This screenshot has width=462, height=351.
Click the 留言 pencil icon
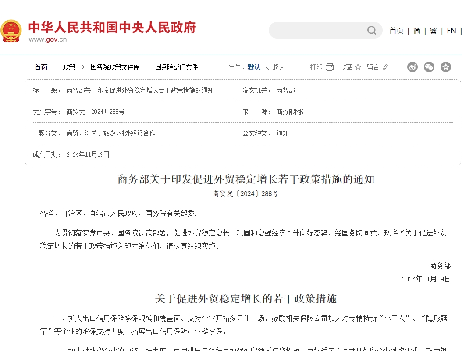pyautogui.click(x=385, y=67)
